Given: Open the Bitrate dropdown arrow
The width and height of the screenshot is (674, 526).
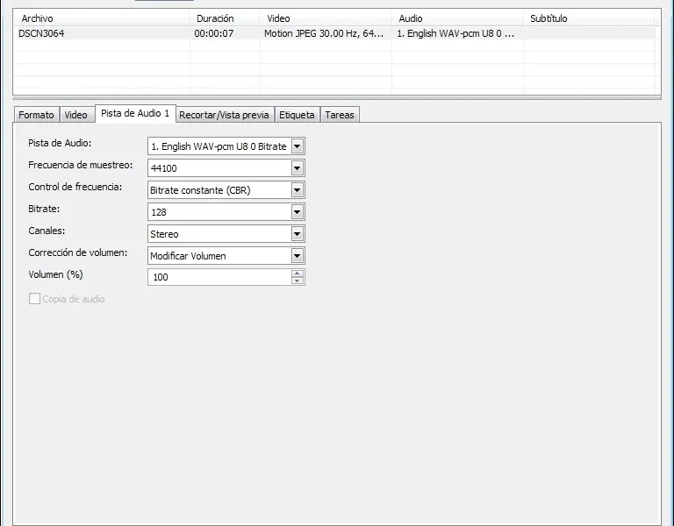Looking at the screenshot, I should 297,212.
